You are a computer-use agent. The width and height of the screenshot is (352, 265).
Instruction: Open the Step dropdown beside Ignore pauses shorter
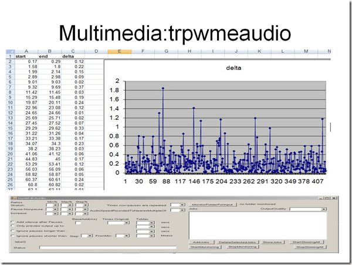coord(90,236)
